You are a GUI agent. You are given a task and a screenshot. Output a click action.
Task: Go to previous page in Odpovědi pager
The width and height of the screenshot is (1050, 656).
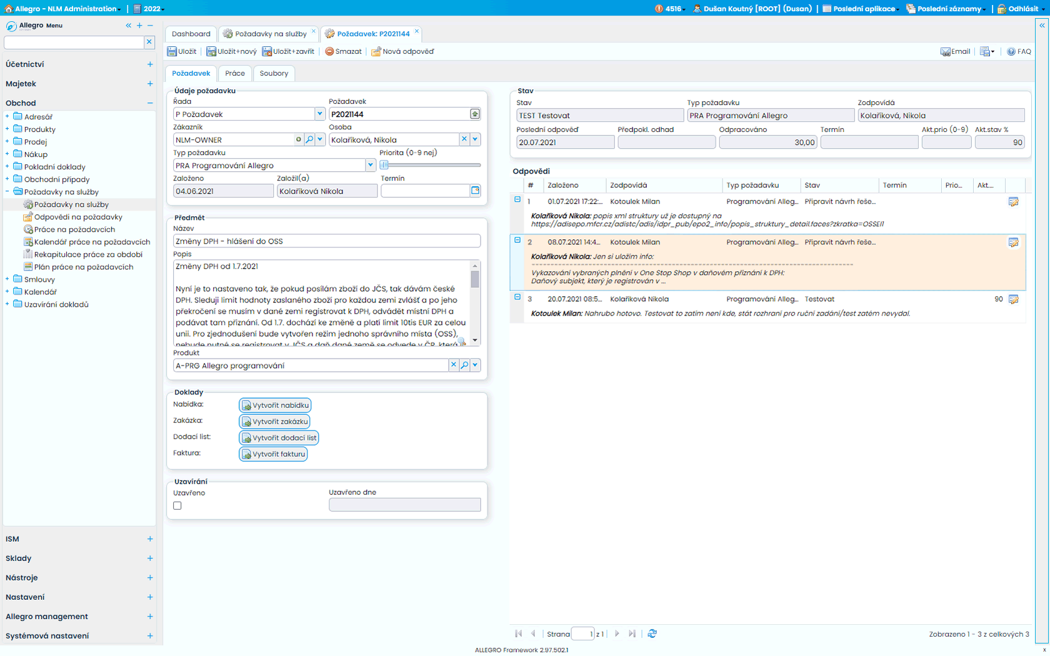click(533, 634)
